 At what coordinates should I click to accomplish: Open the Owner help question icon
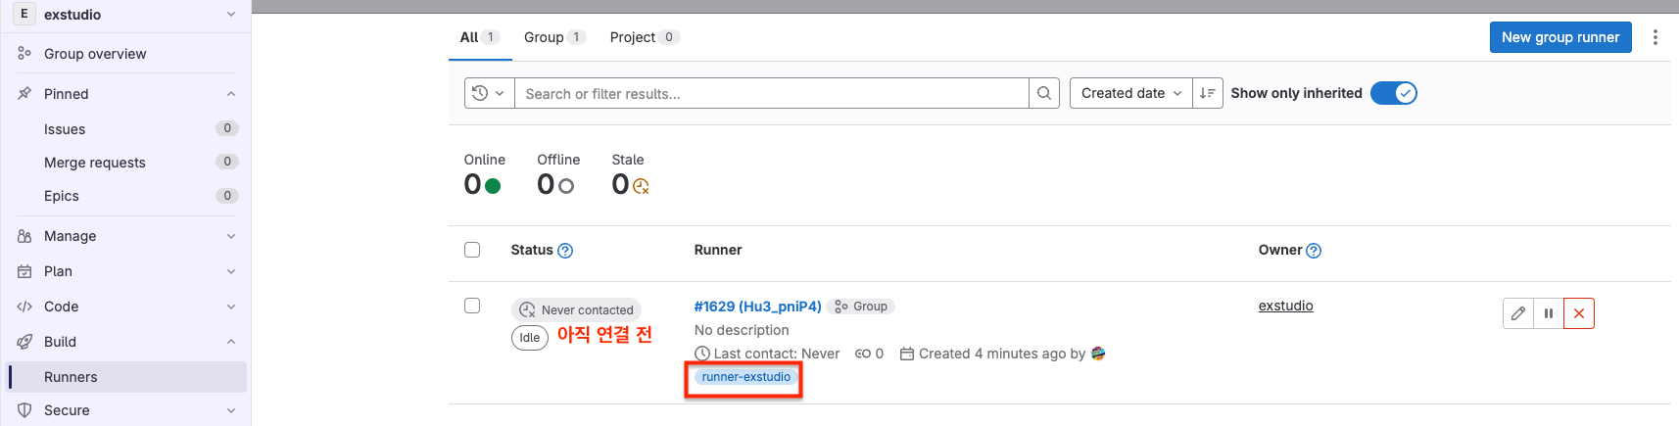point(1314,251)
